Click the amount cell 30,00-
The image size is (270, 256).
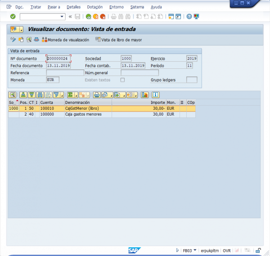coord(139,108)
